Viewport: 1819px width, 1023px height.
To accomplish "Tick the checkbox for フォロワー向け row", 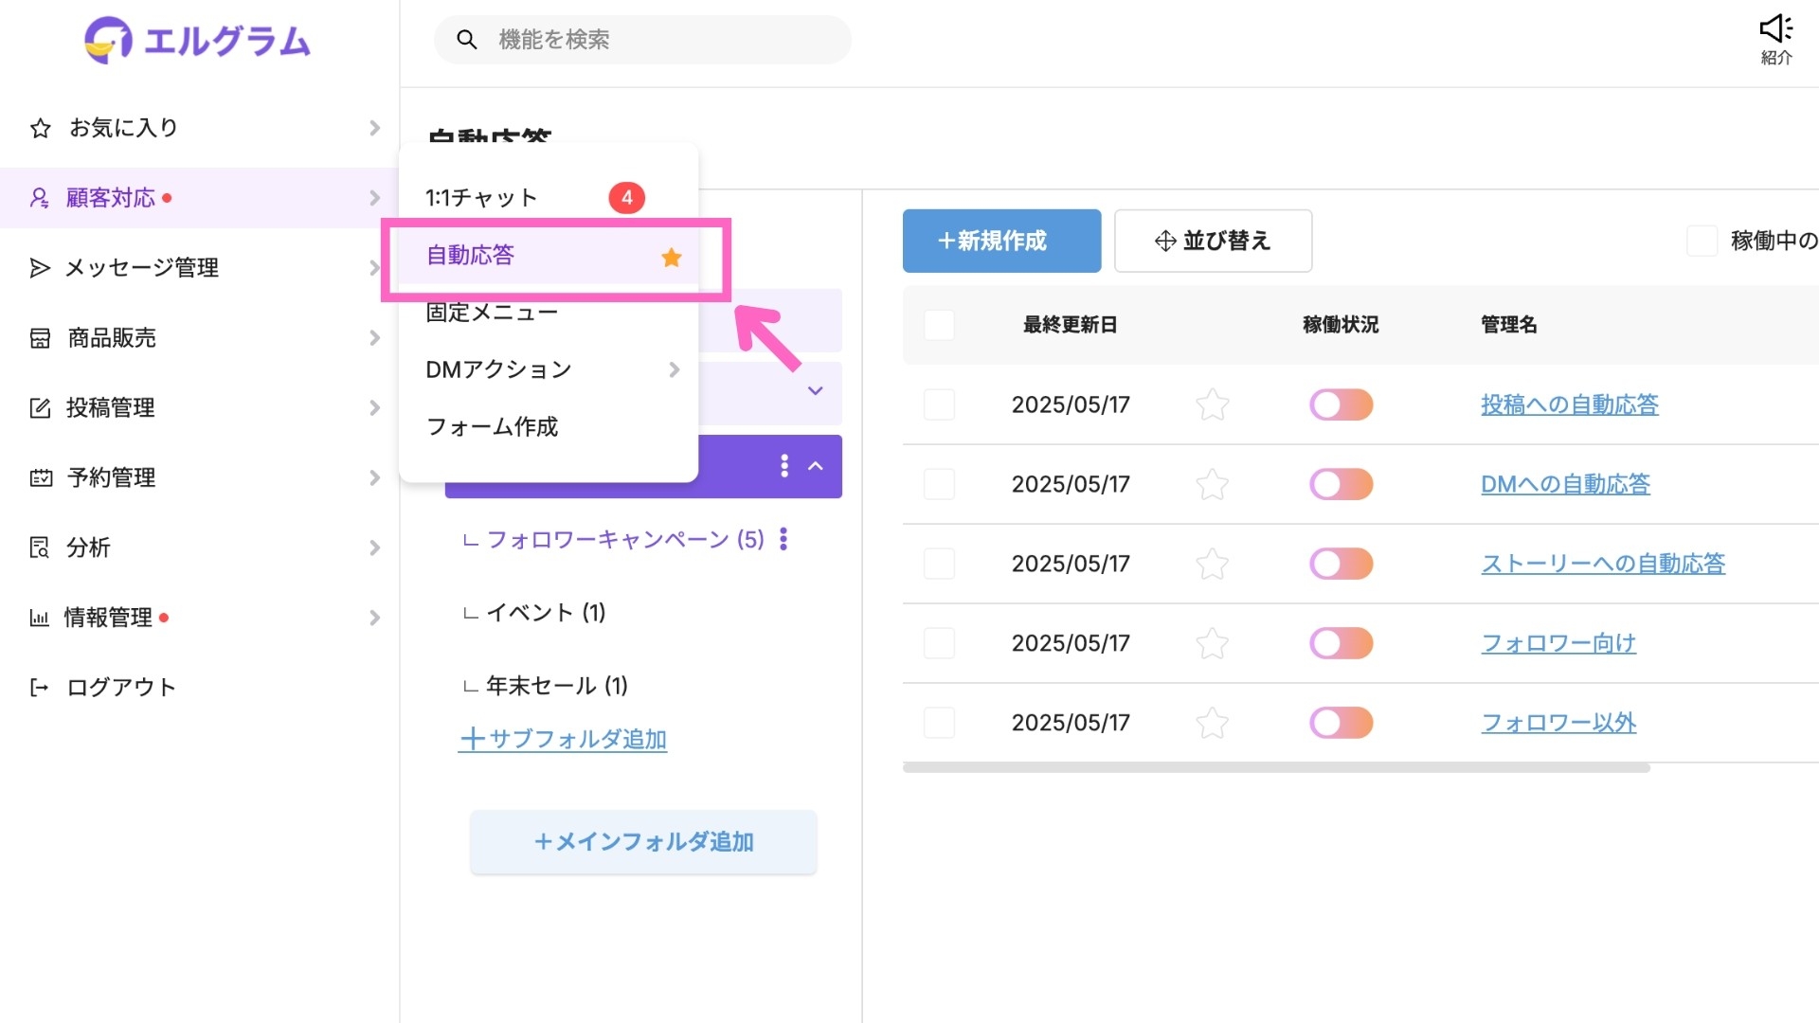I will tap(939, 644).
